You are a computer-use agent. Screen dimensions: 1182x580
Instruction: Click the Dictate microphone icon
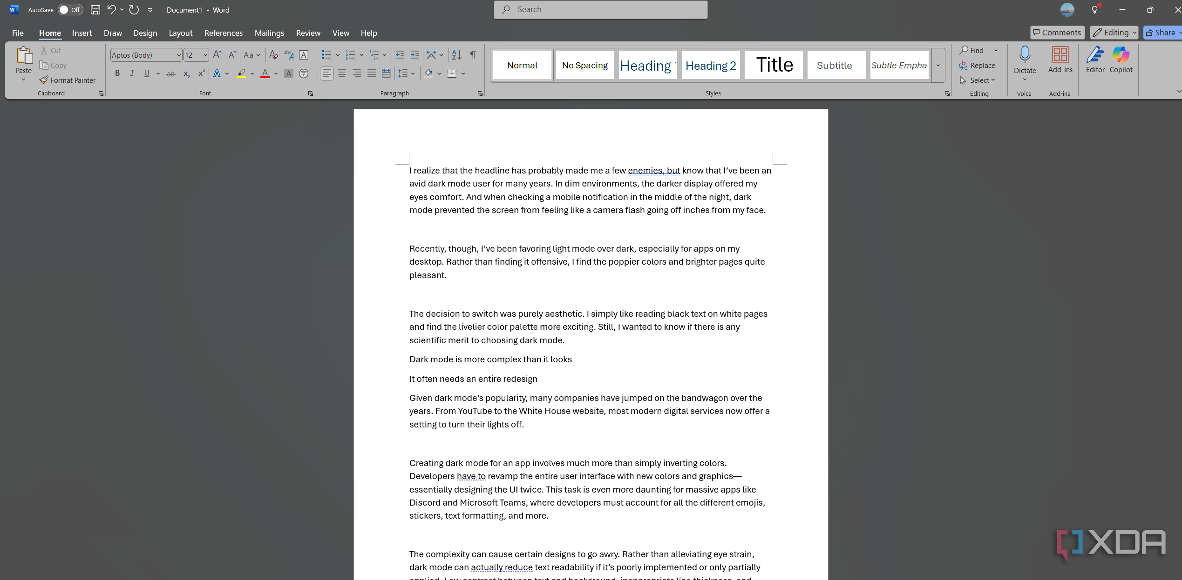[1025, 54]
